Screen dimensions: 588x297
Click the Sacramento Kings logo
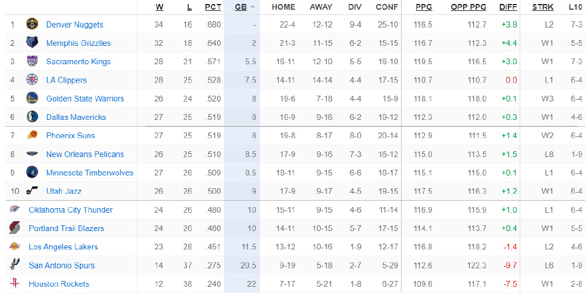tap(32, 61)
